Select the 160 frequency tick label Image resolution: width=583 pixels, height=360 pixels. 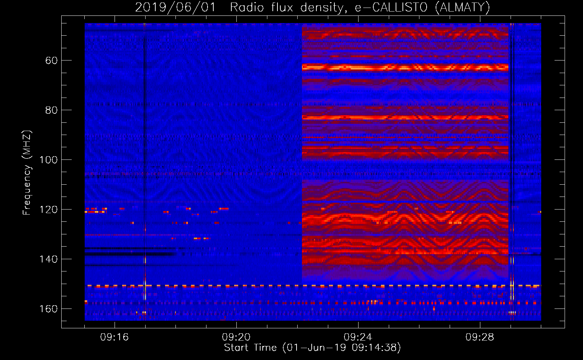point(49,309)
